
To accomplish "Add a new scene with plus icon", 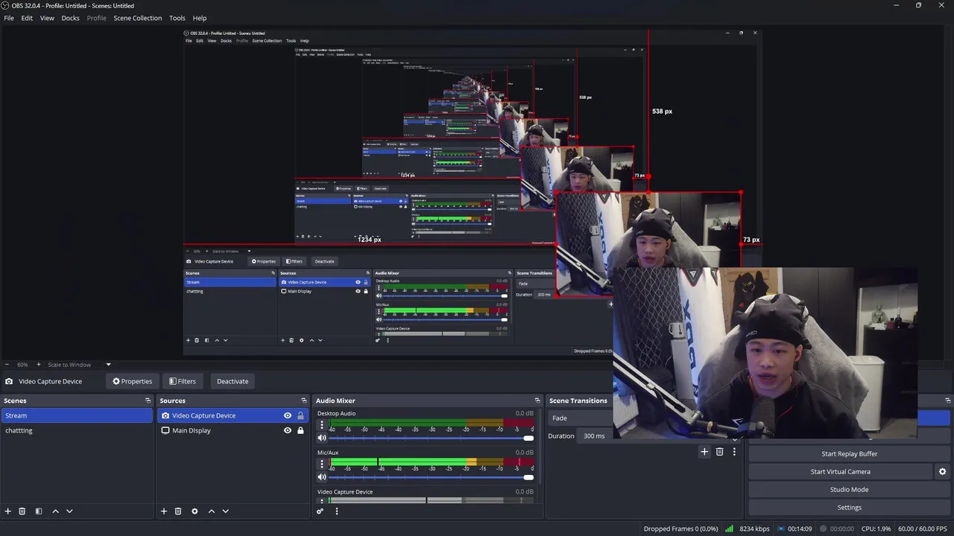I will point(8,511).
